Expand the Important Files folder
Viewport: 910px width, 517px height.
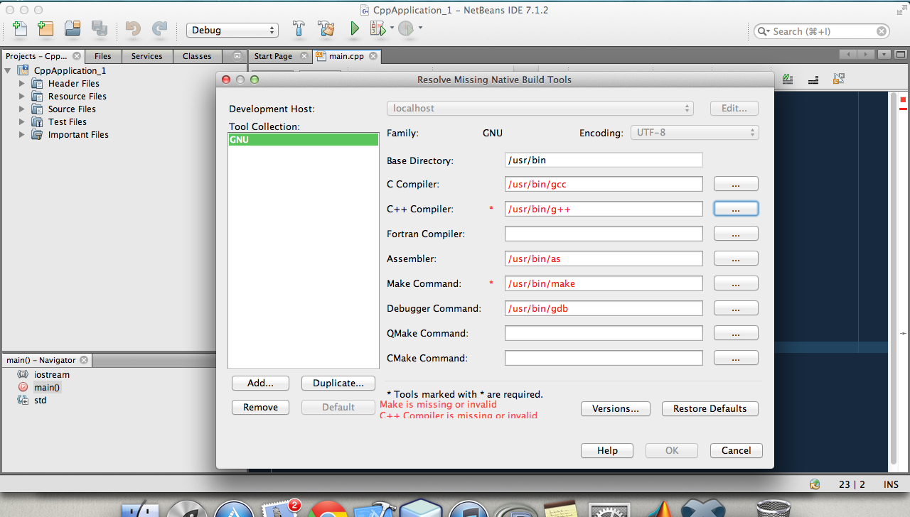tap(21, 134)
